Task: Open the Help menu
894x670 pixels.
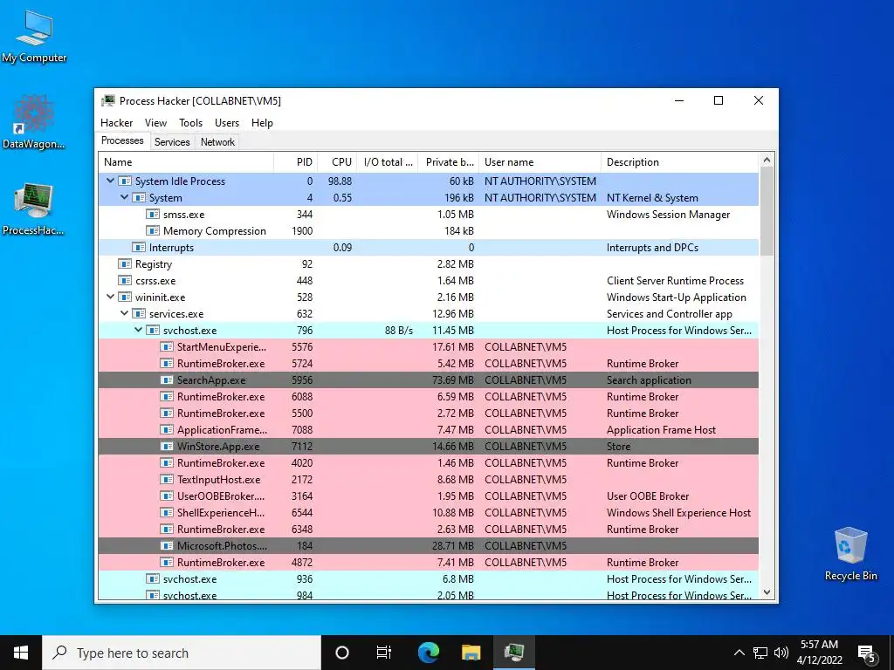Action: coord(262,122)
